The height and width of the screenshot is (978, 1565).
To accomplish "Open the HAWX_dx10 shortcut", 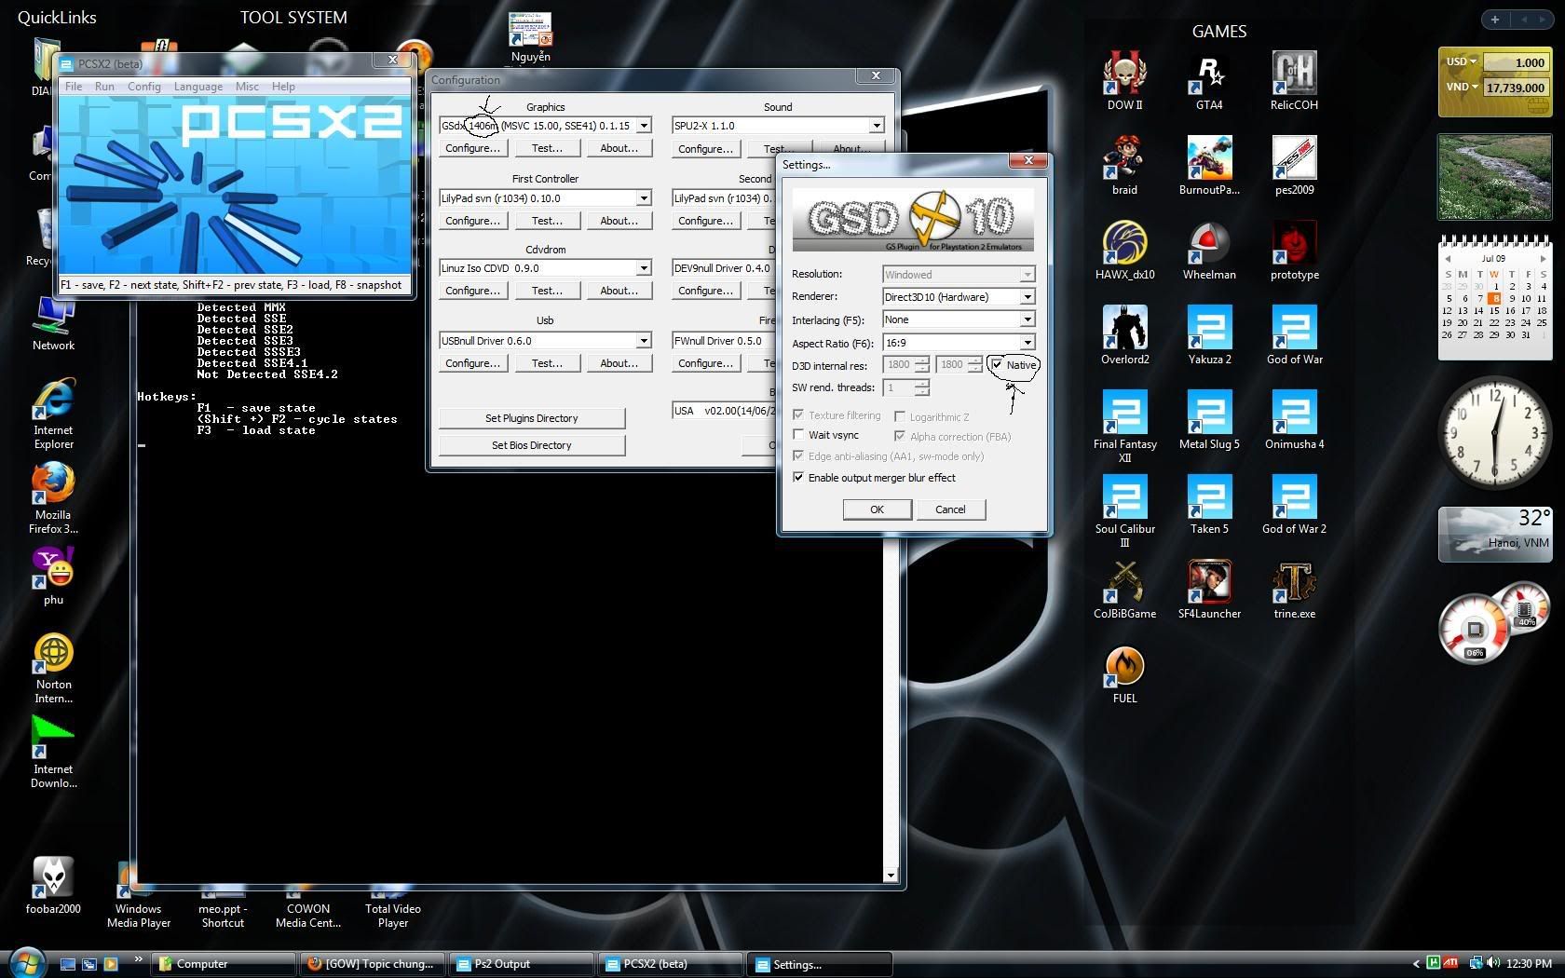I will (x=1124, y=250).
